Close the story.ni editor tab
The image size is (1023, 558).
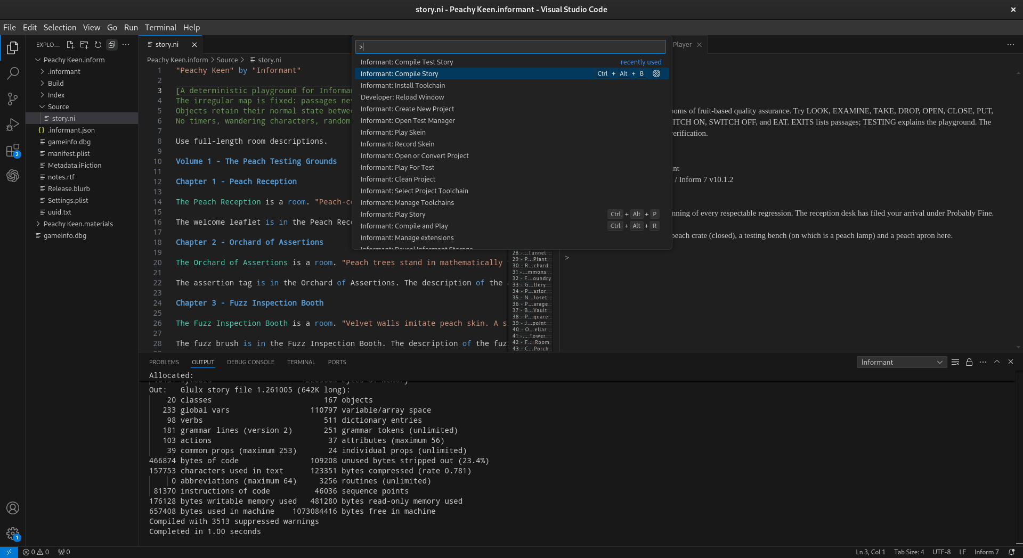pyautogui.click(x=194, y=45)
